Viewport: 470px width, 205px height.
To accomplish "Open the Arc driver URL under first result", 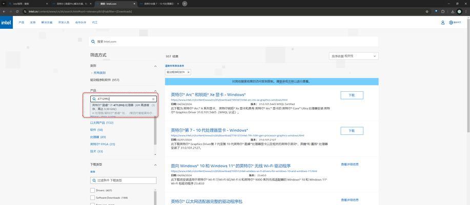I will click(229, 100).
